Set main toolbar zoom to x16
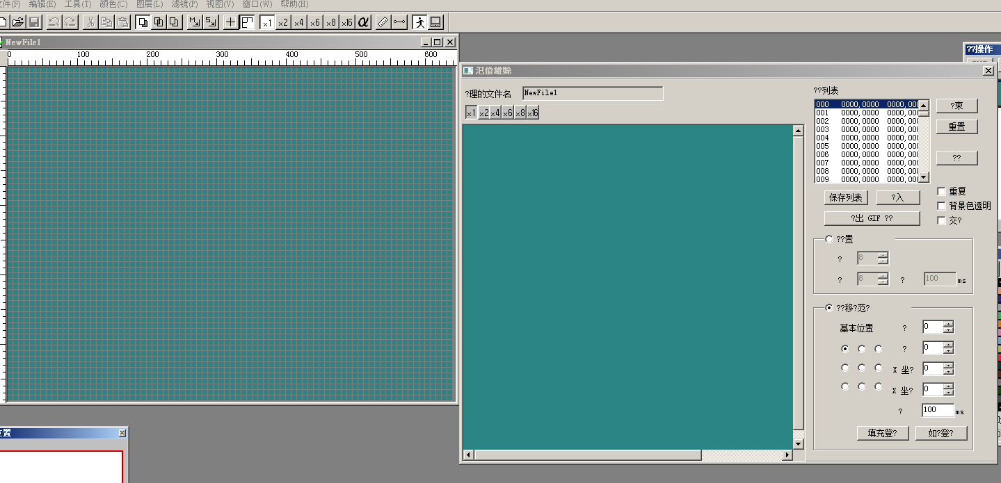 click(x=347, y=22)
